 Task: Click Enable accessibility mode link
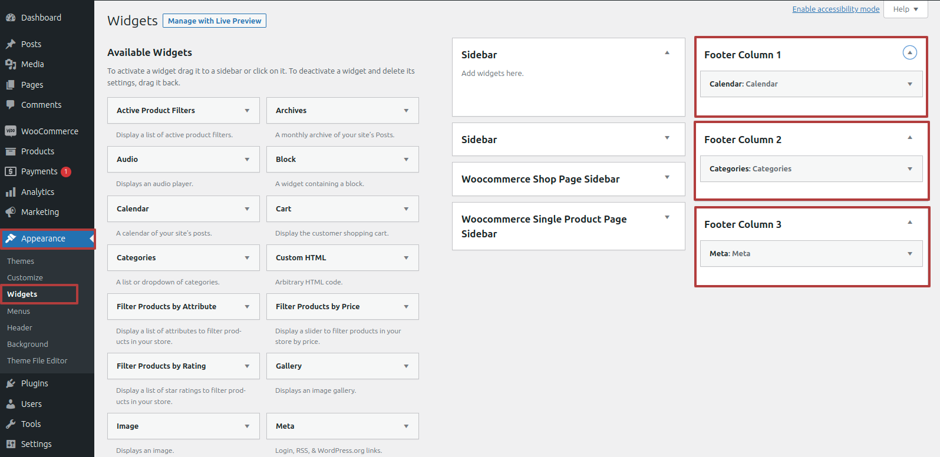835,9
